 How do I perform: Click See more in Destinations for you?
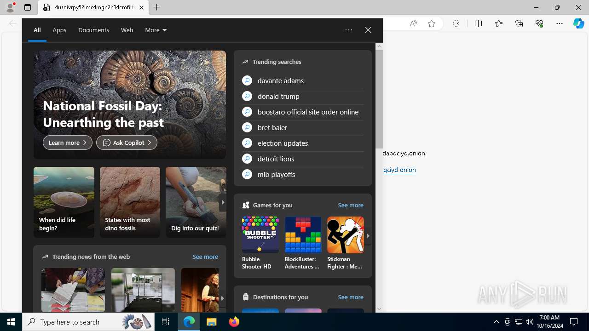351,297
